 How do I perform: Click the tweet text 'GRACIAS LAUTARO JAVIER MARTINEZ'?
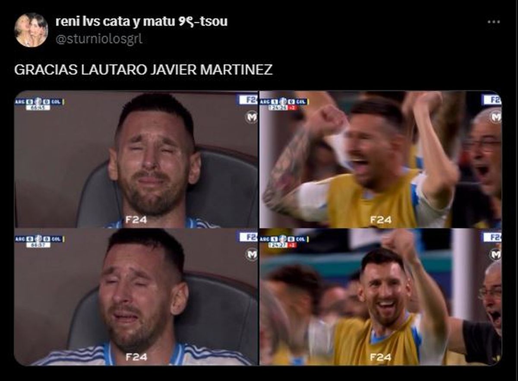click(143, 70)
